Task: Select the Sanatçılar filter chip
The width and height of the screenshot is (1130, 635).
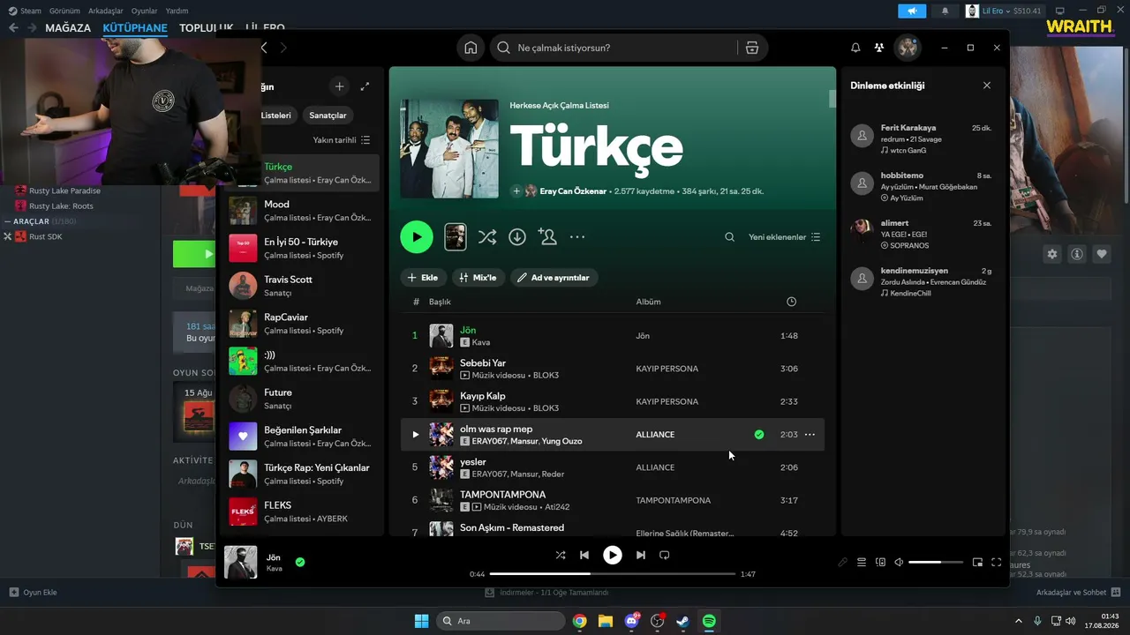Action: coord(328,116)
